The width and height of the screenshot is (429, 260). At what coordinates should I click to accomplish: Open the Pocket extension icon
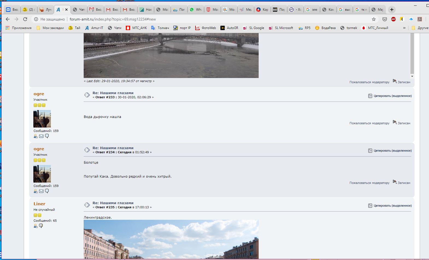click(385, 19)
